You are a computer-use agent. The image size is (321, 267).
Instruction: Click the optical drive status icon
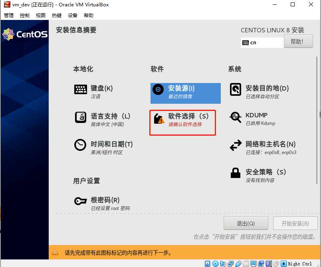215,263
